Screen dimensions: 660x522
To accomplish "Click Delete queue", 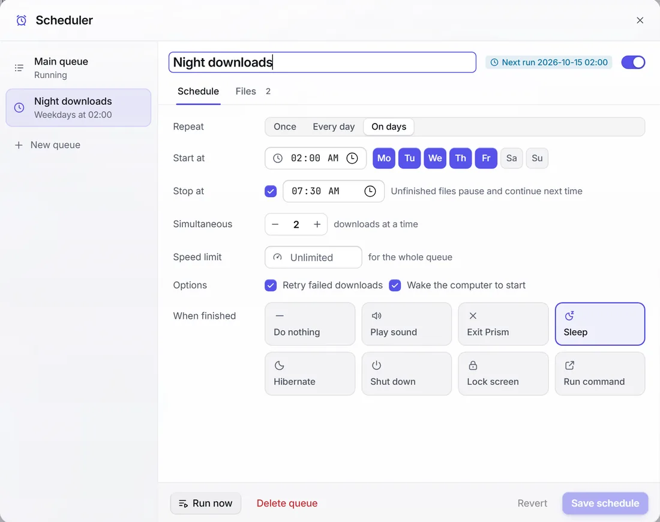I will tap(287, 503).
